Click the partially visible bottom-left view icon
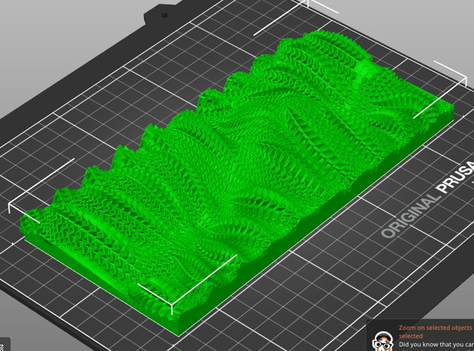The image size is (474, 351). coord(3,345)
